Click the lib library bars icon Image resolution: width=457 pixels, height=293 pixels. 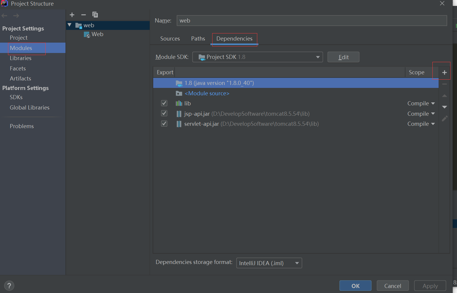tap(179, 103)
